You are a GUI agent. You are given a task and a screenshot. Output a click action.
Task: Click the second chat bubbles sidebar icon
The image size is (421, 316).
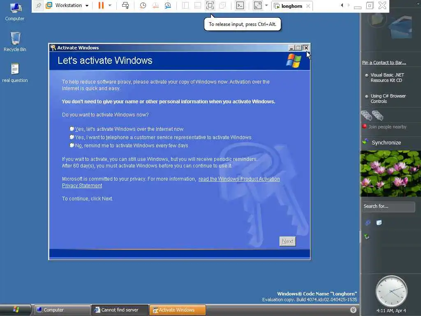377,115
